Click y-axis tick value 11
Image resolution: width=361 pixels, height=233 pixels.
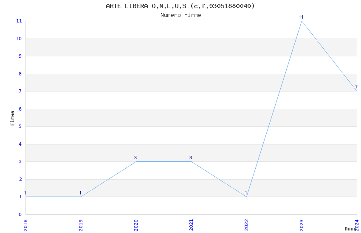19,21
